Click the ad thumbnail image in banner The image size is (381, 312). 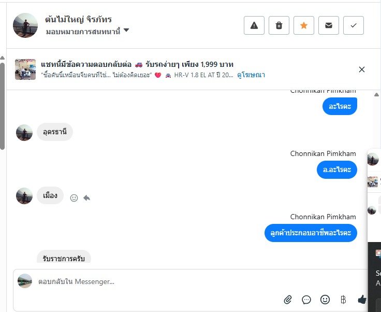pyautogui.click(x=25, y=69)
